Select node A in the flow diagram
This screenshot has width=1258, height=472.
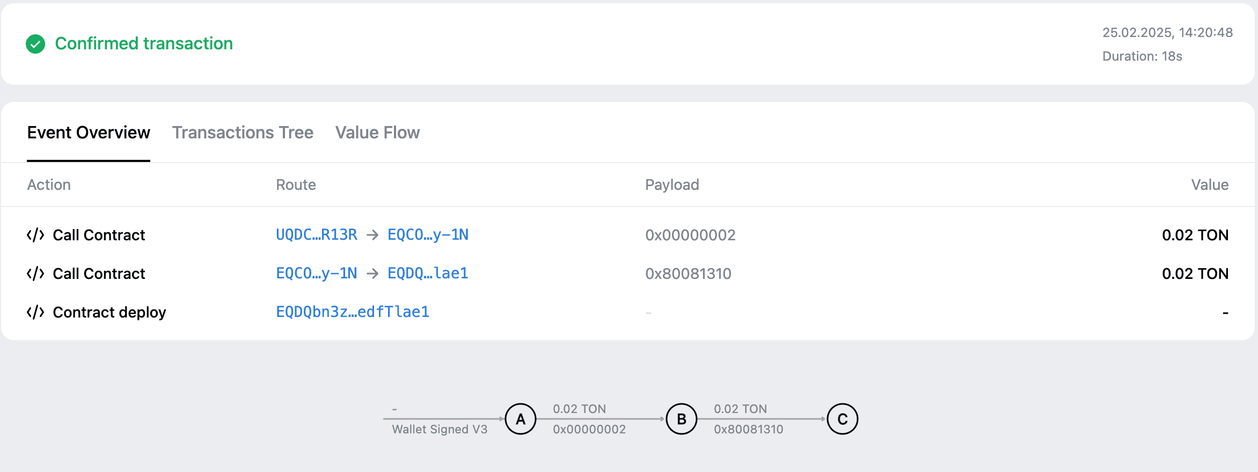pos(521,419)
